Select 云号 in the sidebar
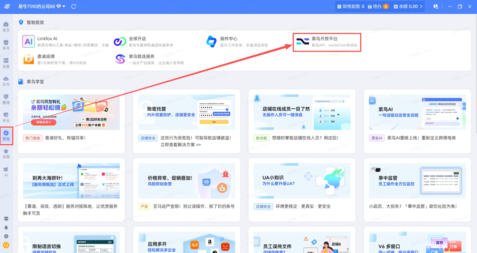 (6, 81)
